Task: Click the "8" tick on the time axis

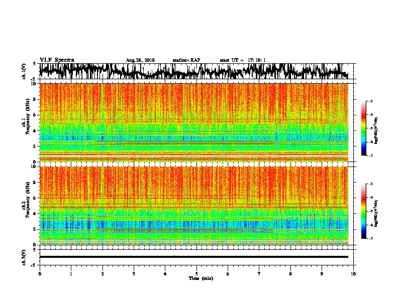Action: point(290,274)
